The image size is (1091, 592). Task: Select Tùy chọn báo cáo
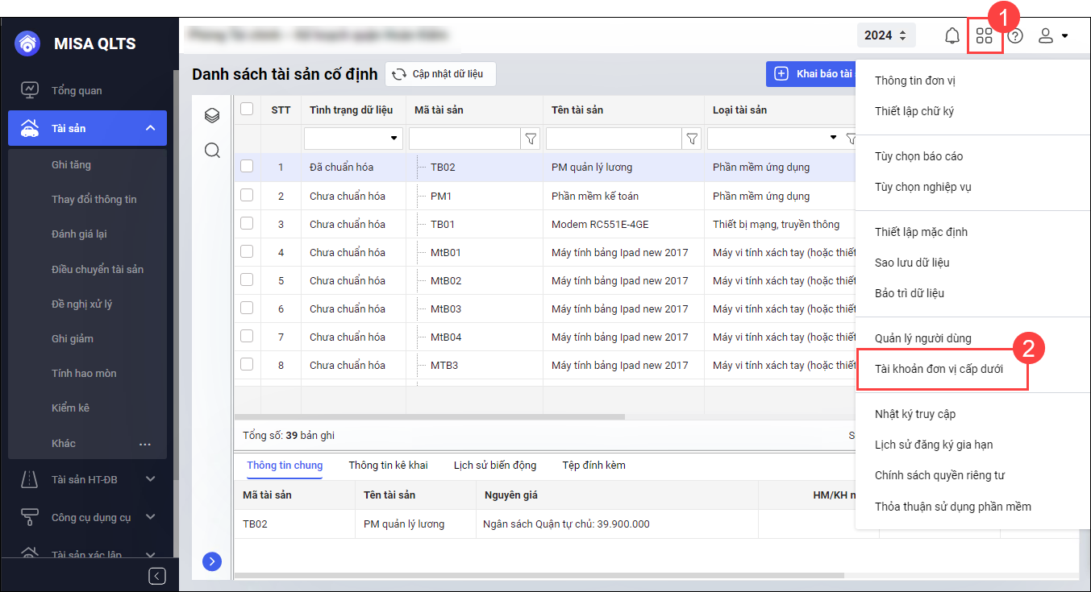(x=919, y=156)
